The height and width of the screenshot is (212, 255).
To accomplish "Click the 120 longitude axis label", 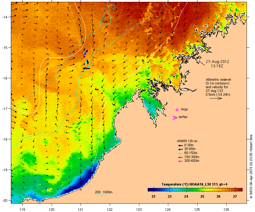I will click(x=52, y=210).
